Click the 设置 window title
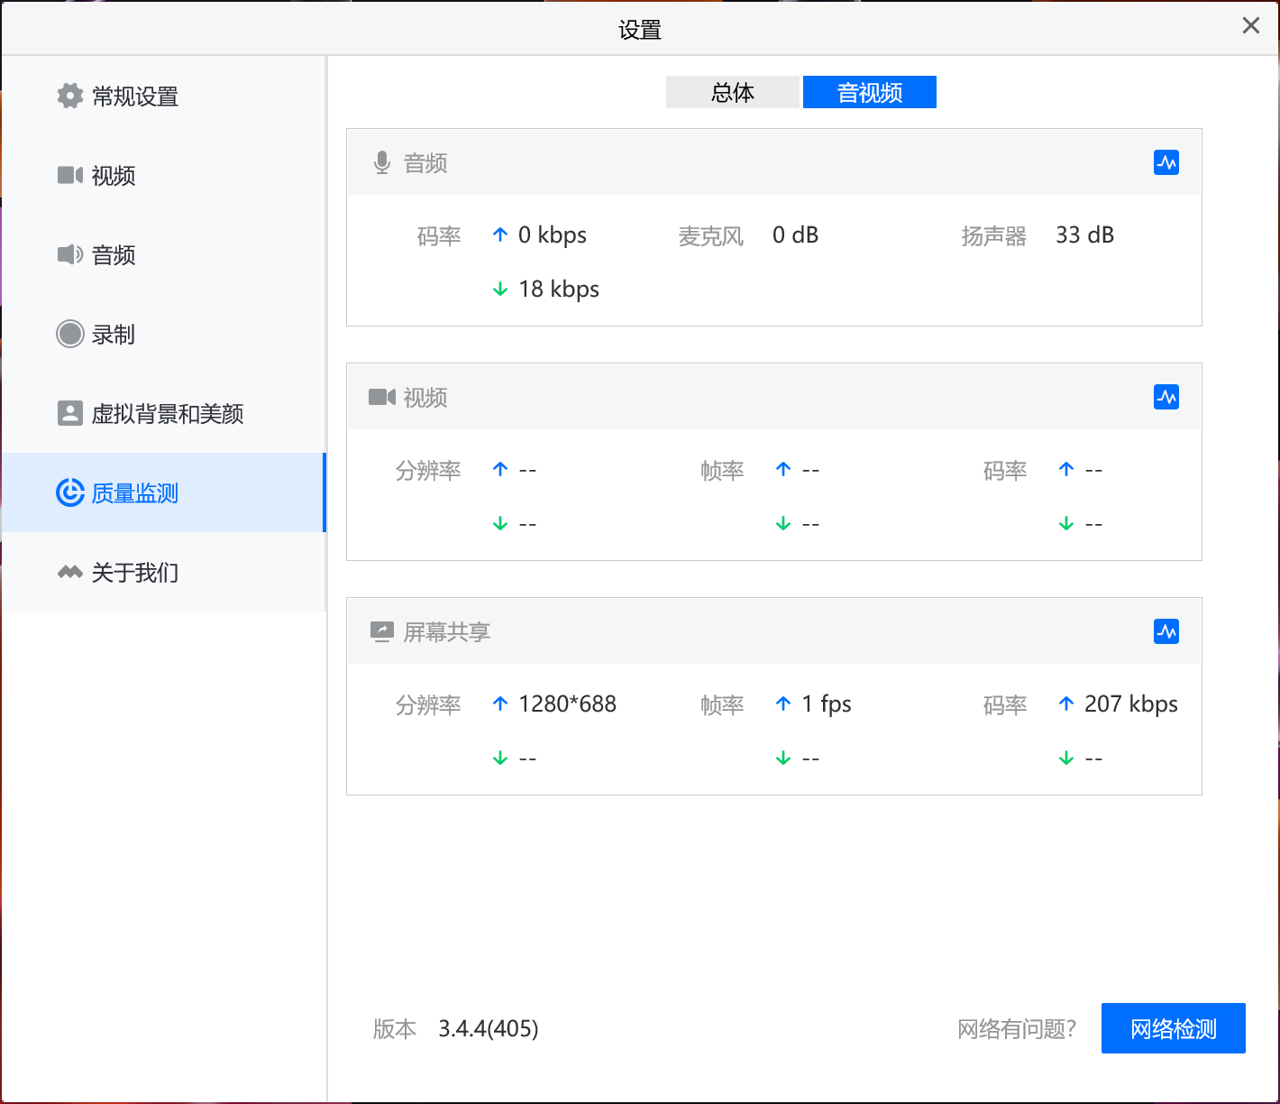The width and height of the screenshot is (1280, 1104). (640, 30)
